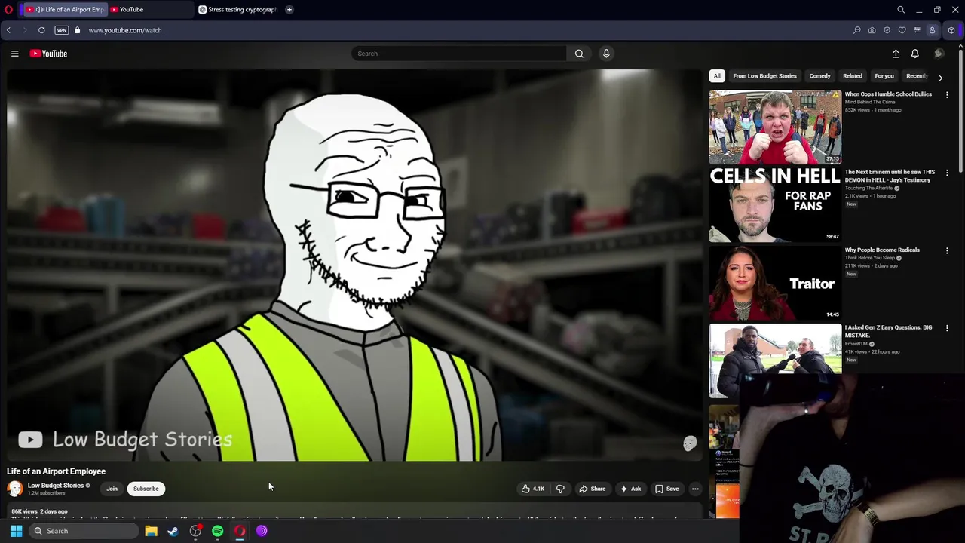Open the ad blocker shield icon
965x543 pixels.
pos(887,30)
